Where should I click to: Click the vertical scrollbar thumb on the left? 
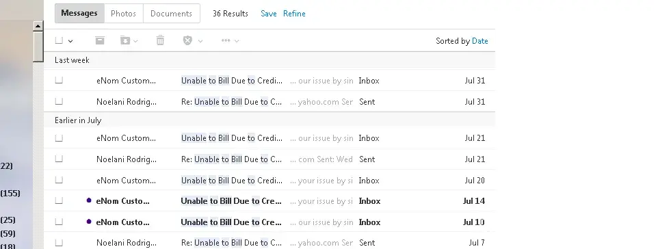pyautogui.click(x=38, y=47)
